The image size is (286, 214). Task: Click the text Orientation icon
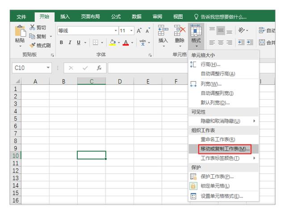[241, 30]
